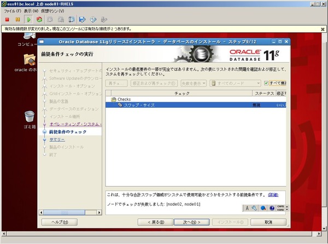The width and height of the screenshot is (328, 244).
Task: Open the ファイル(F) menu
Action: (13, 11)
